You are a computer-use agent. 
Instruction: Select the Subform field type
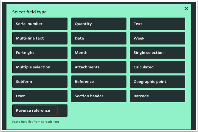point(40,82)
